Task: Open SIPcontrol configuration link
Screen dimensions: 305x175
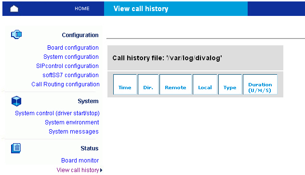Action: (x=67, y=66)
